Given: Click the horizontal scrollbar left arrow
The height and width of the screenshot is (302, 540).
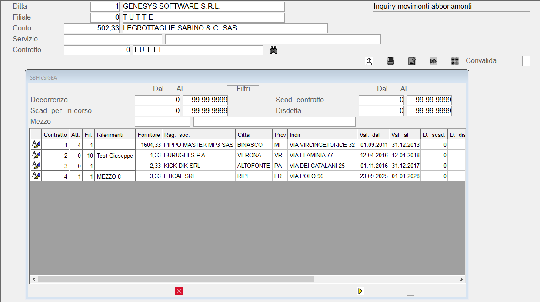Looking at the screenshot, I should [33, 279].
